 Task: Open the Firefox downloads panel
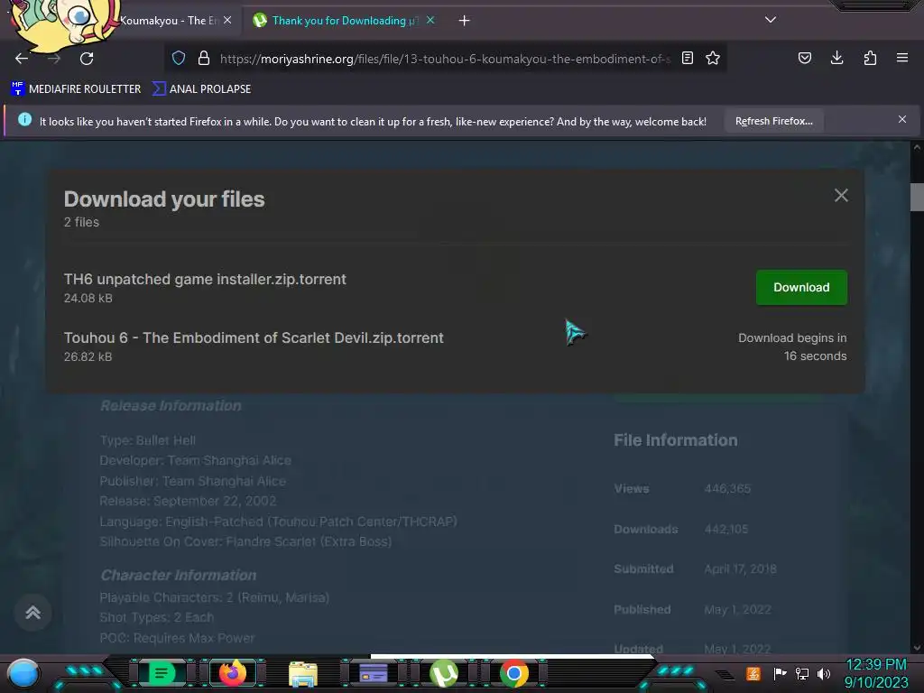(836, 58)
